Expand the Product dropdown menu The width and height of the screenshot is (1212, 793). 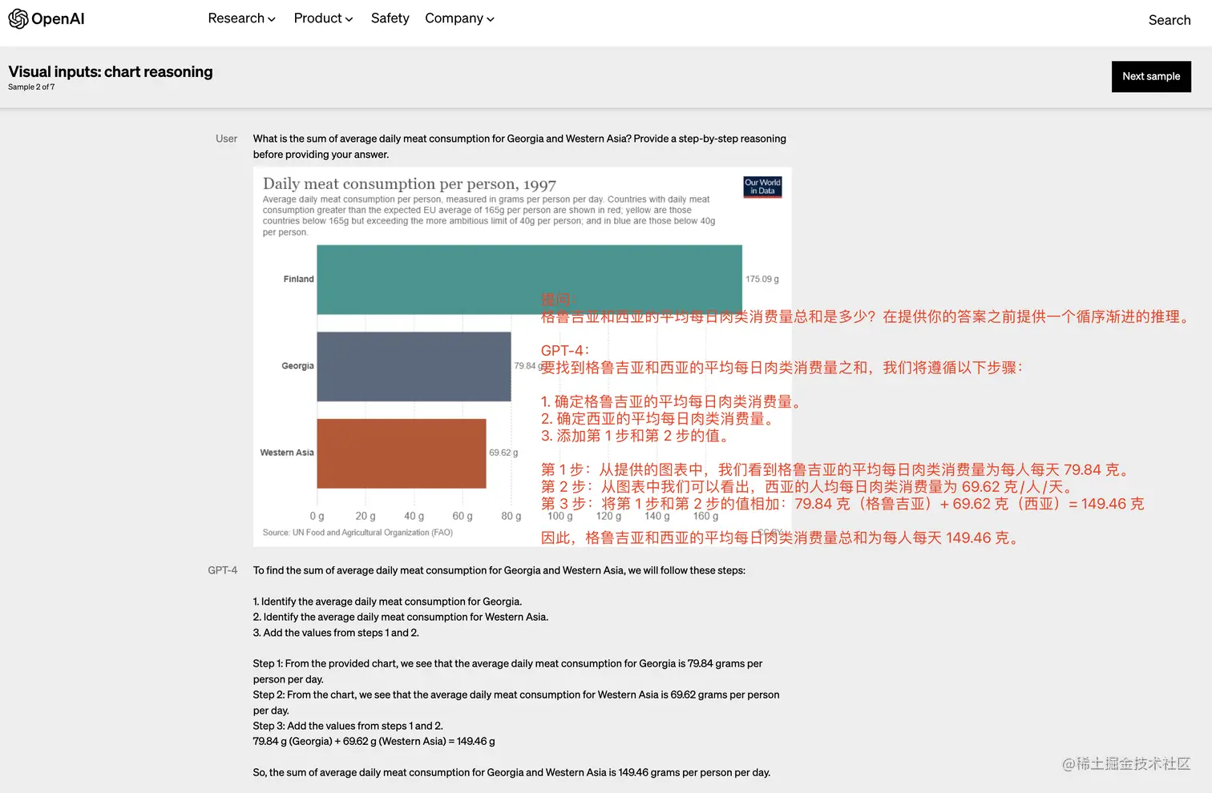(x=323, y=18)
